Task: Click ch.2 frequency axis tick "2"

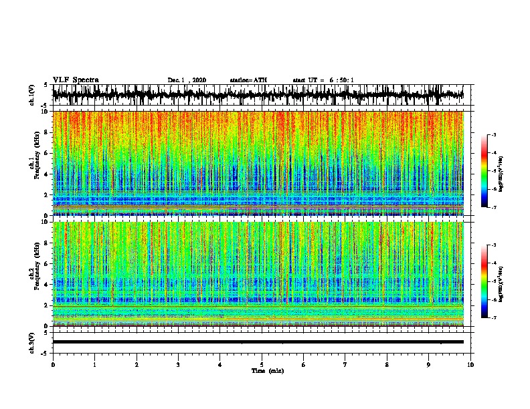Action: [46, 305]
